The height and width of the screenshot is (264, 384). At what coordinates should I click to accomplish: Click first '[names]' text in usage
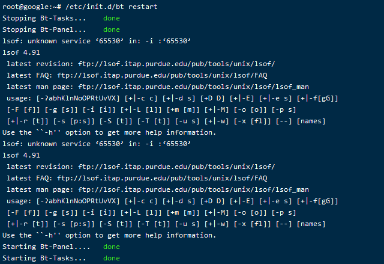point(311,121)
